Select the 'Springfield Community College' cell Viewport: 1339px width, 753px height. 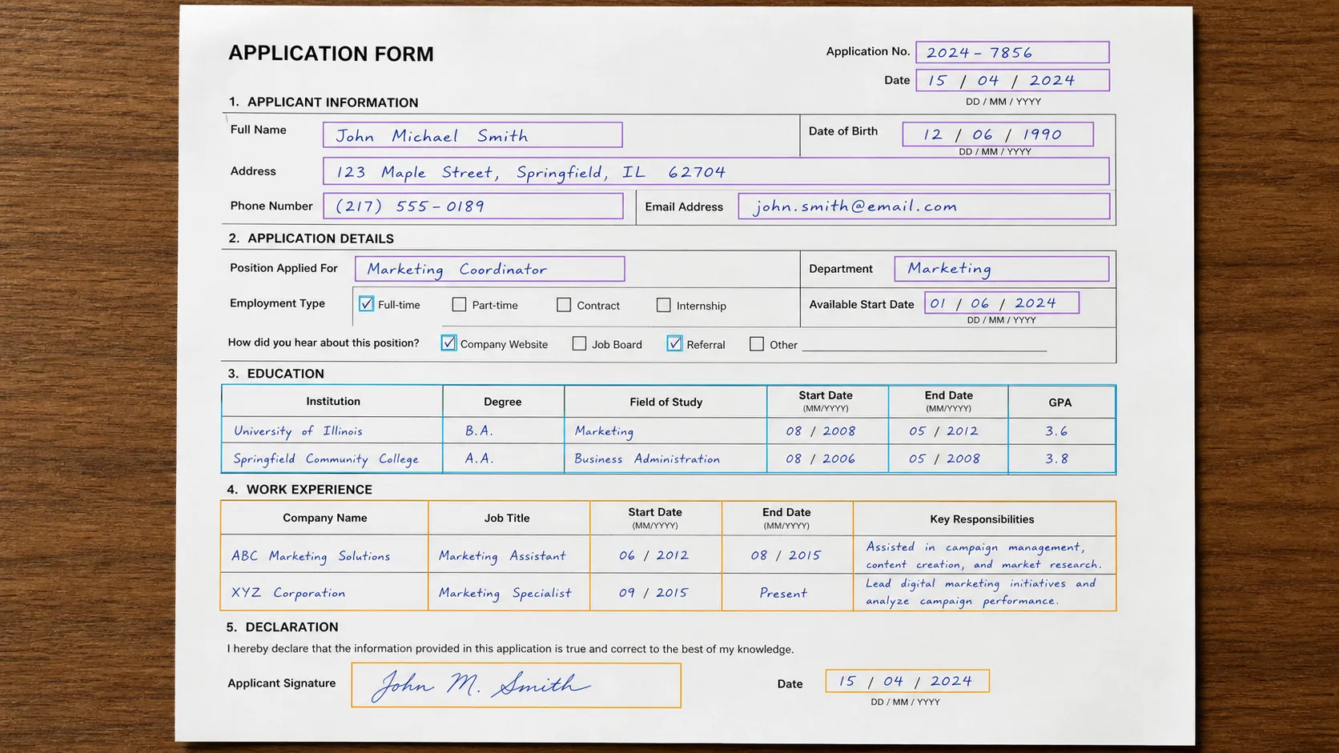click(x=332, y=459)
